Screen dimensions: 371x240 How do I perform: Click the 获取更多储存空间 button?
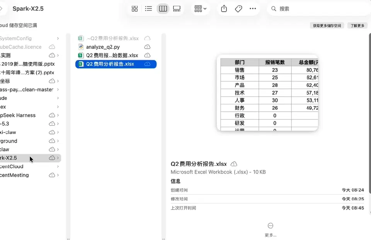coord(327,26)
